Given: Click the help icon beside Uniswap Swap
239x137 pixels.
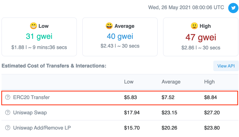Looking at the screenshot, I should click(8, 113).
